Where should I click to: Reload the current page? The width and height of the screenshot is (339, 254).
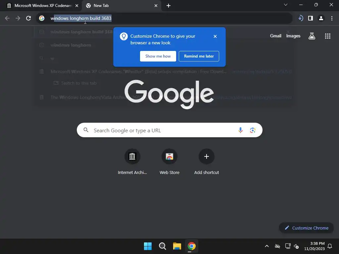click(28, 19)
